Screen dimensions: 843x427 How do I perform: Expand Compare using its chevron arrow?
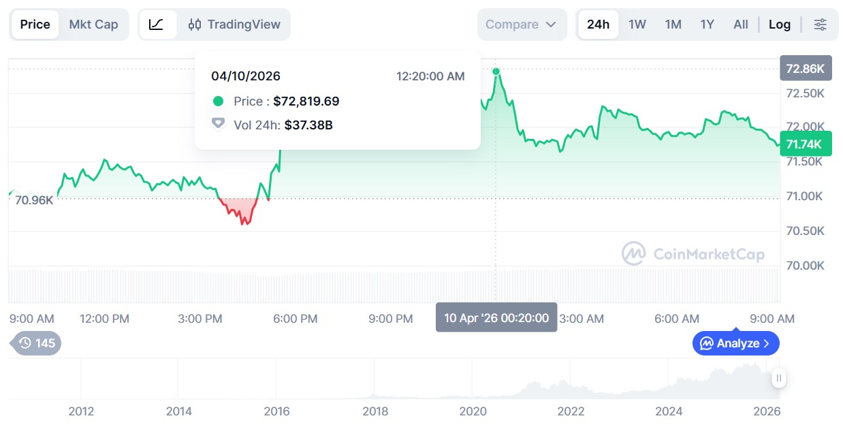[552, 25]
